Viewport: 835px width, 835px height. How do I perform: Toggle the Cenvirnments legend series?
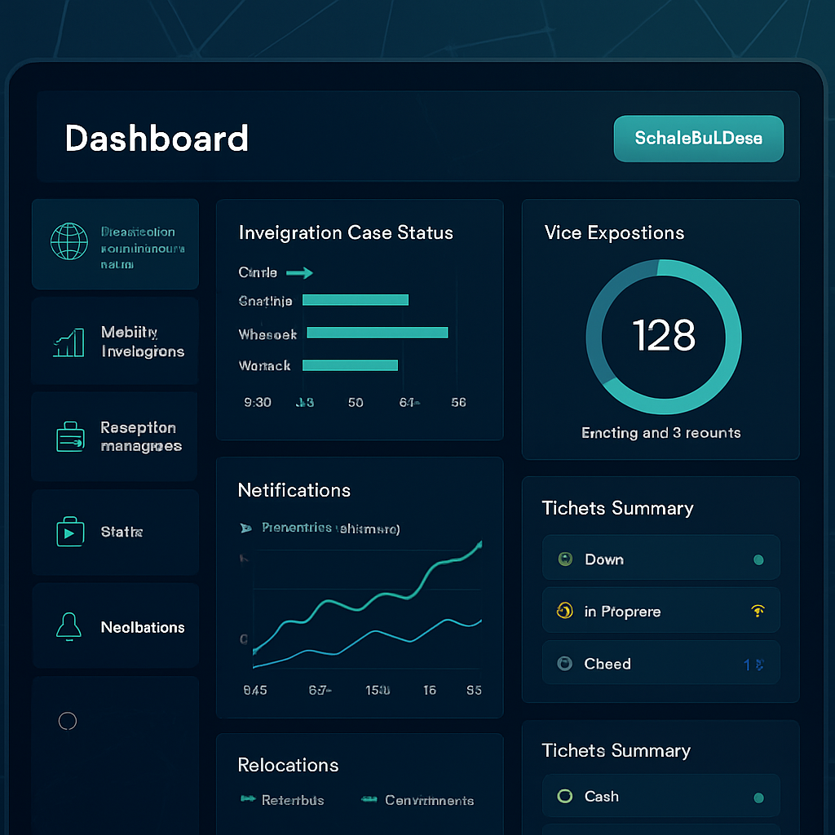pyautogui.click(x=369, y=800)
